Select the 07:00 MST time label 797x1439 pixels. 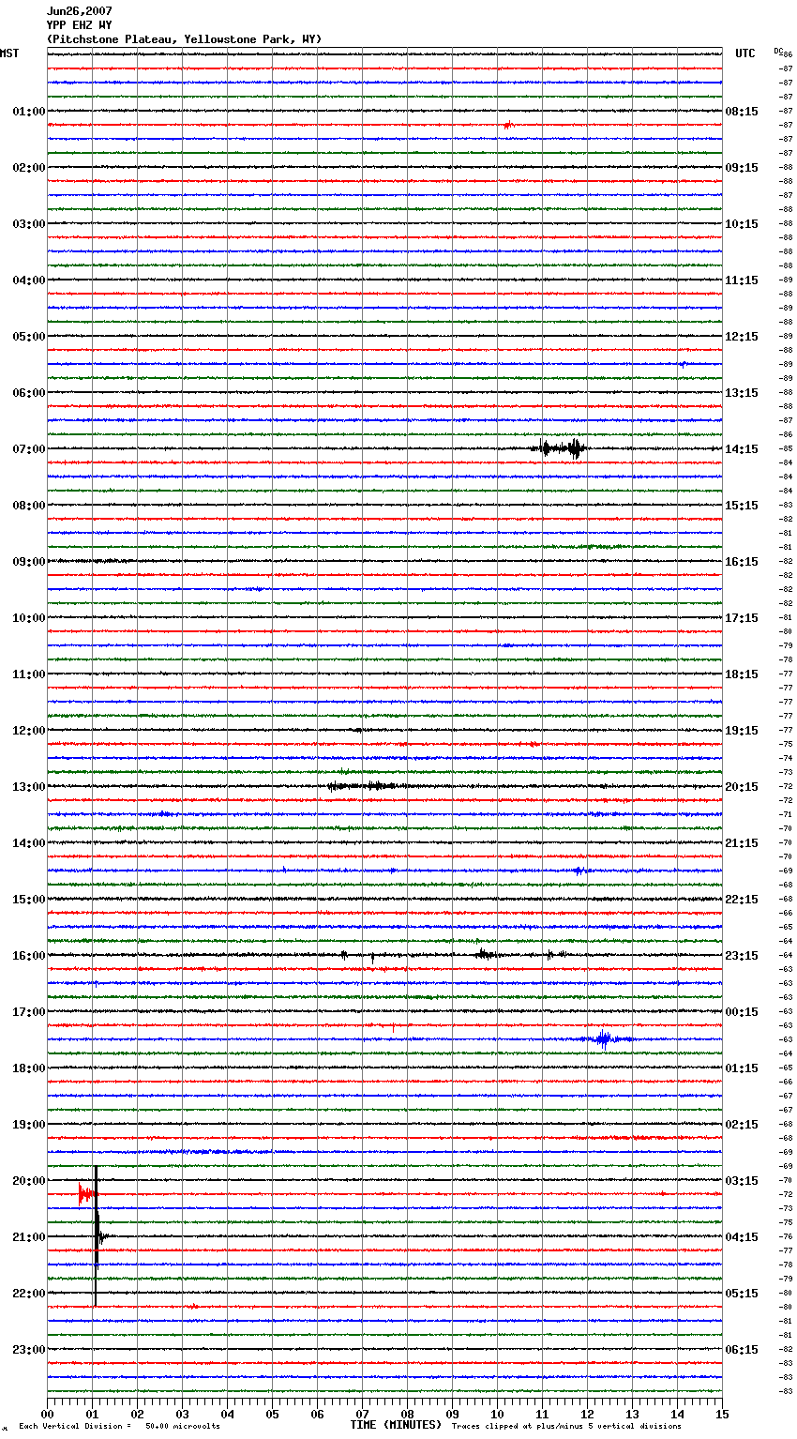point(29,449)
